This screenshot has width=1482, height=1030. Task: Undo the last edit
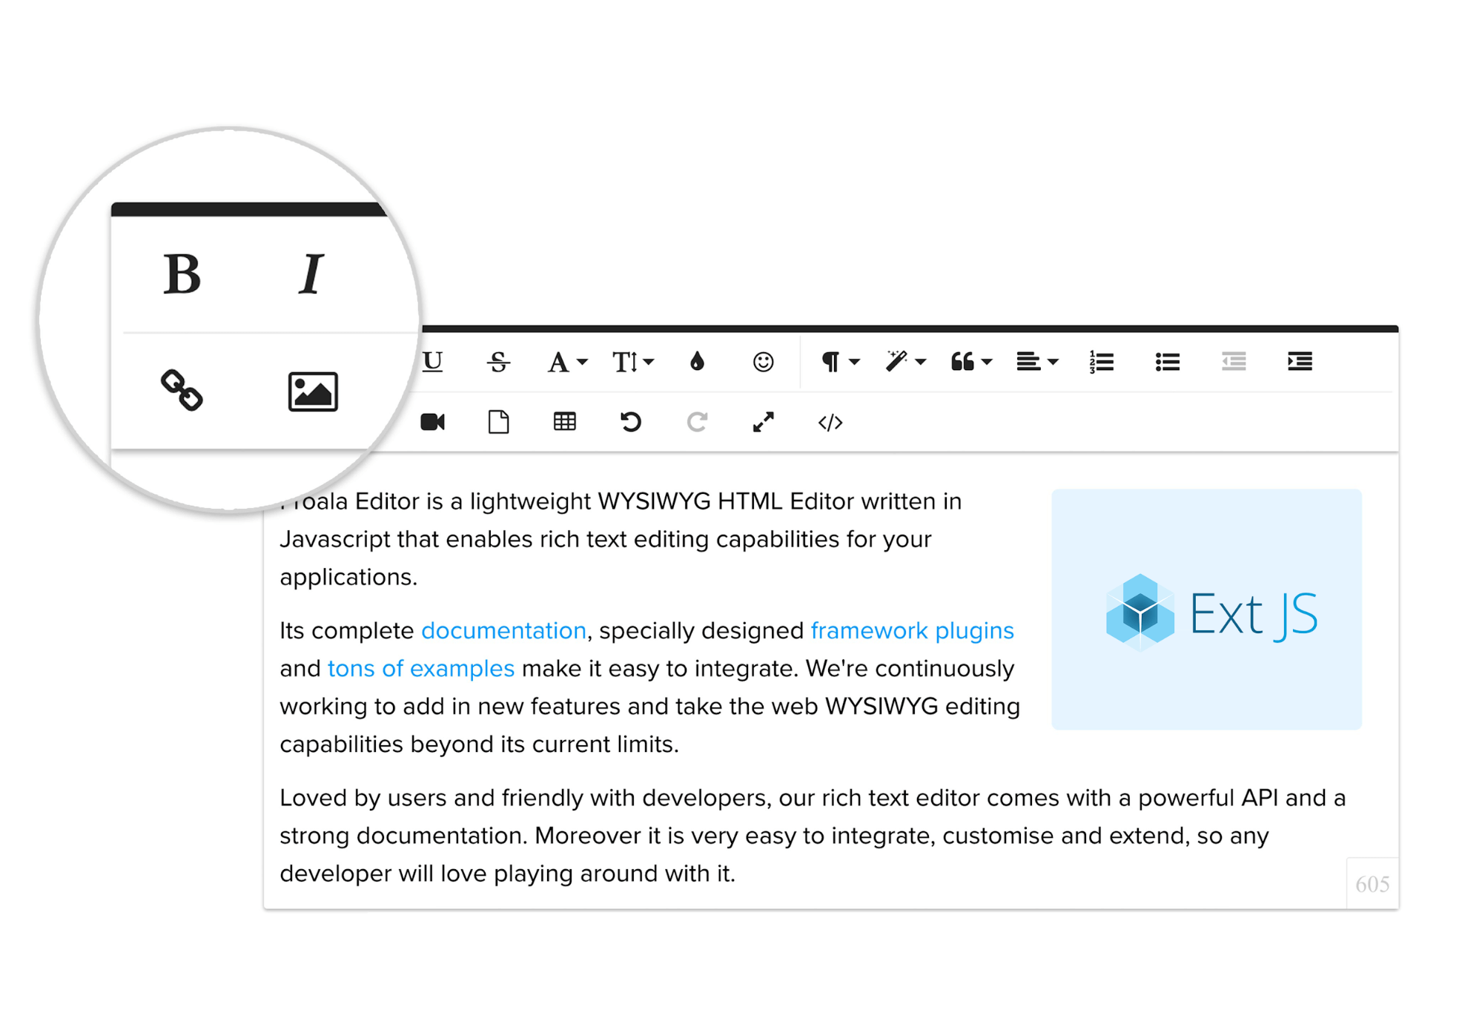(x=631, y=422)
